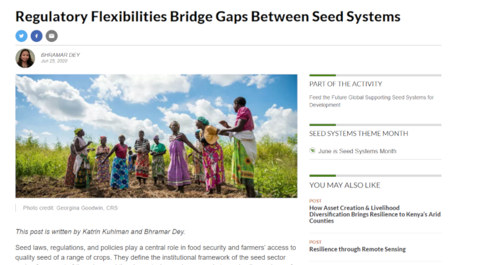Open Feed the Future Global Supporting Seed Systems link
Screen dimensions: 501x265
point(371,101)
